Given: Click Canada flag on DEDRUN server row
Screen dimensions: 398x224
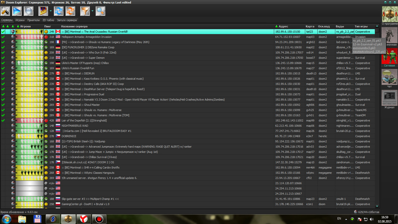Looking at the screenshot, I should 58,73.
